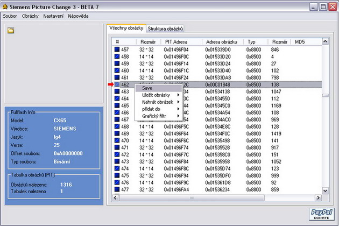
Task: Switch to the Struktura obrázků tab
Action: 165,29
